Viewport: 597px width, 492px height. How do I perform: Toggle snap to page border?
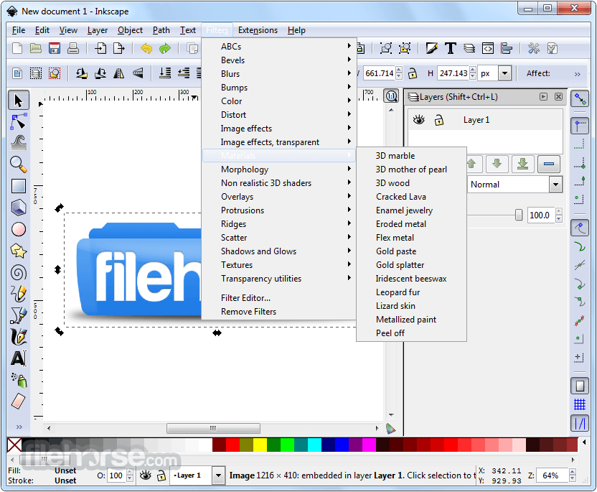pos(580,386)
